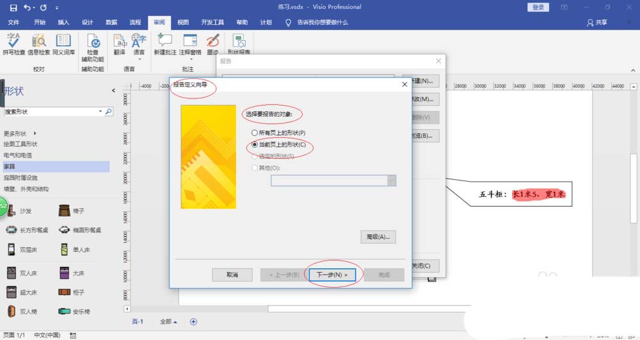Select the 页-1 page tab
Viewport: 640px width, 340px height.
click(138, 321)
